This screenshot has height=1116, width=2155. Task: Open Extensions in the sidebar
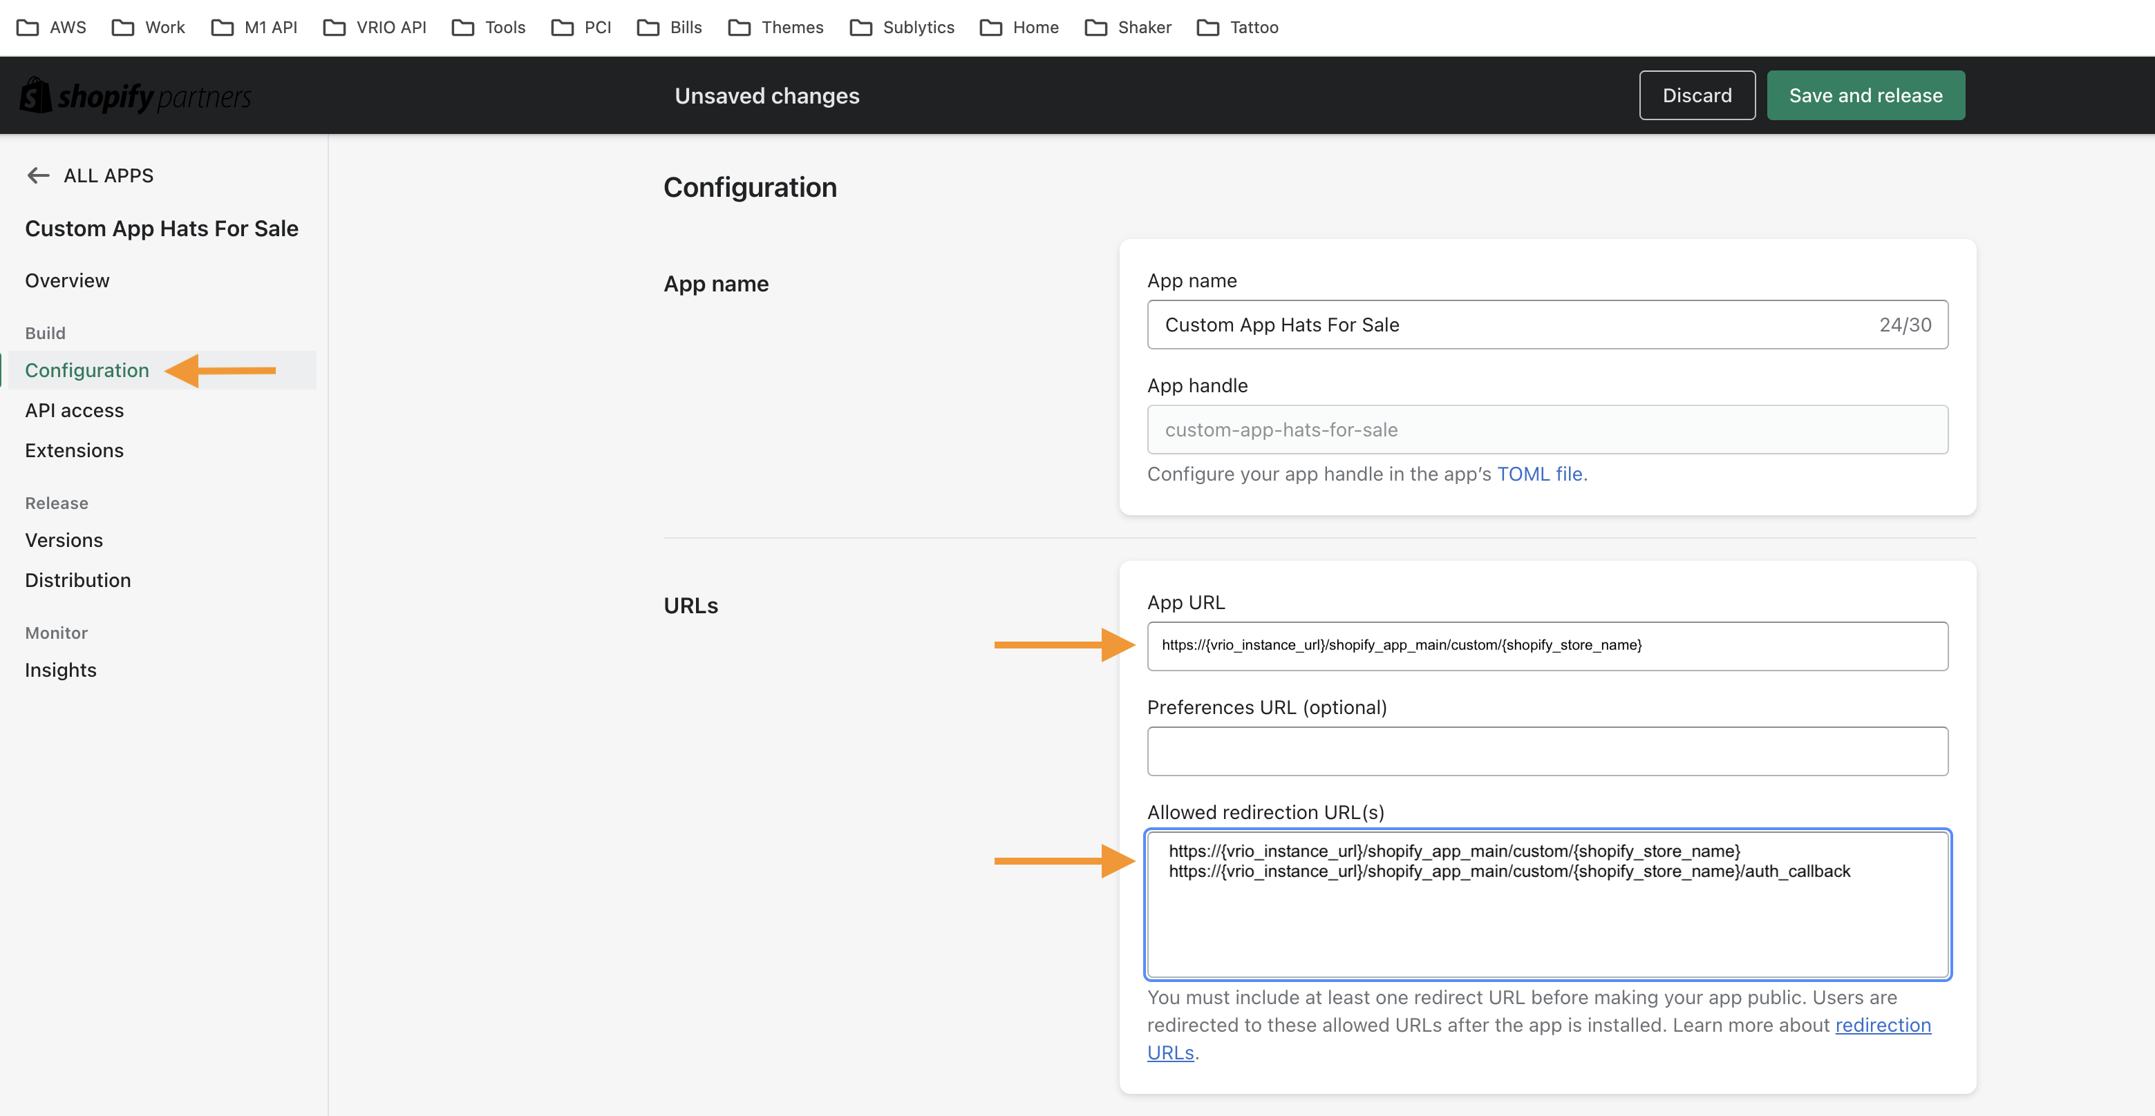click(x=75, y=450)
